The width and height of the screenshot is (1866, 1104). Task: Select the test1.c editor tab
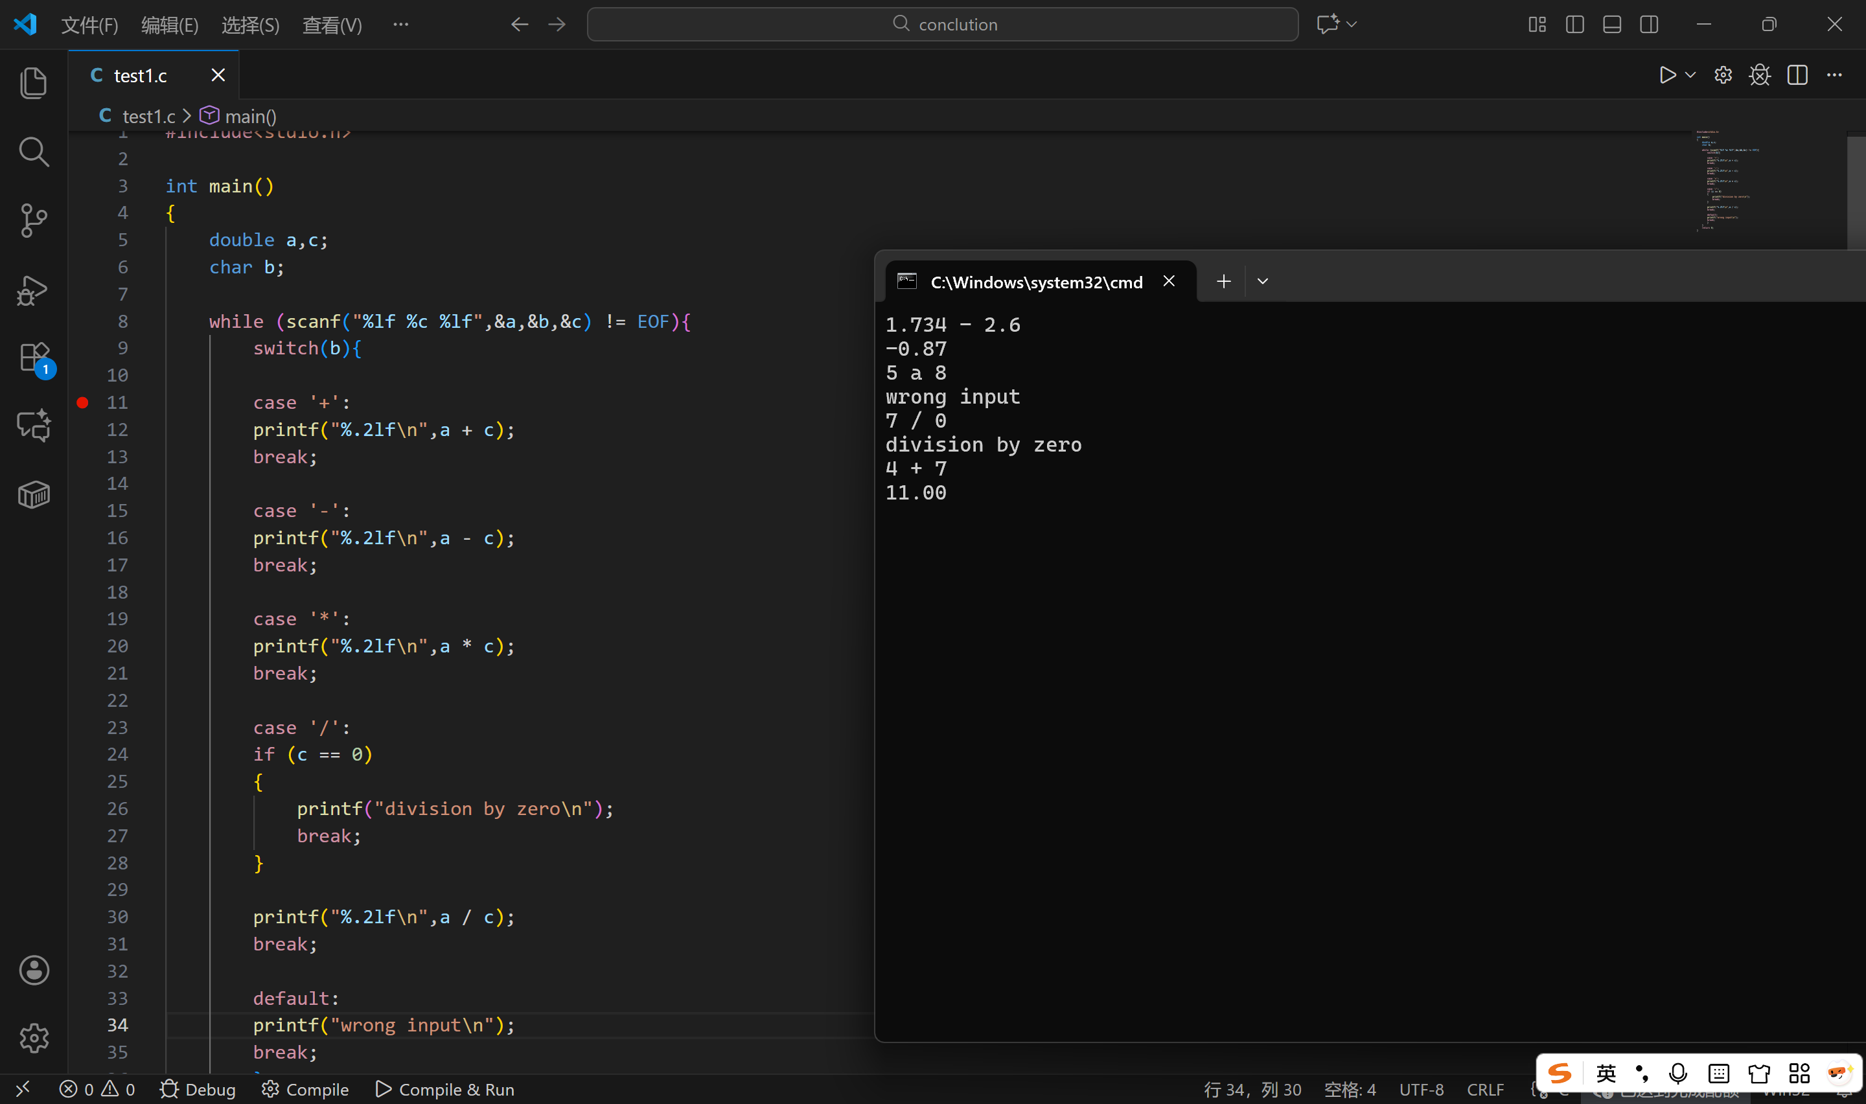(x=140, y=75)
